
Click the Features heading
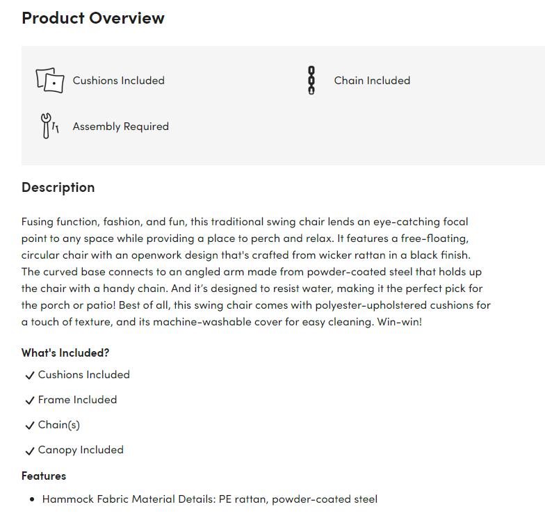tap(44, 476)
